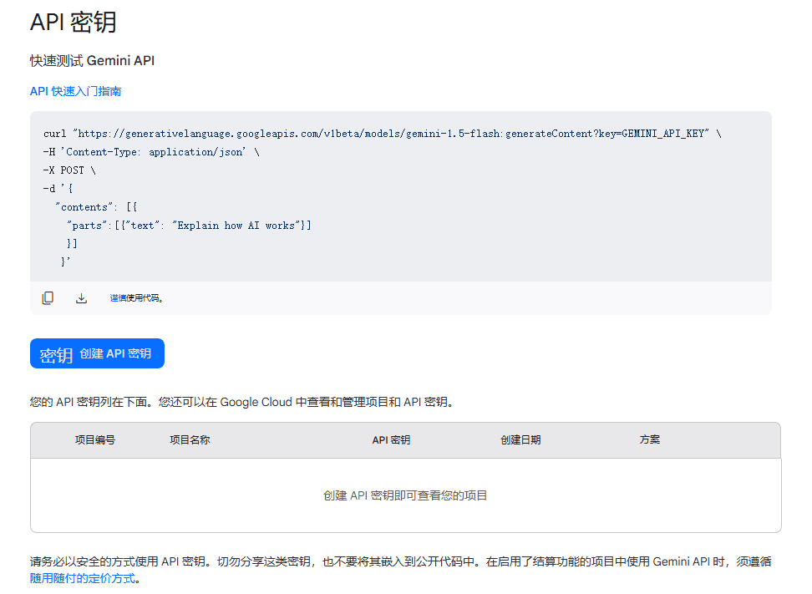Click 创建 API 密钥即可查看您的项目 placeholder text
The width and height of the screenshot is (812, 594).
(408, 495)
